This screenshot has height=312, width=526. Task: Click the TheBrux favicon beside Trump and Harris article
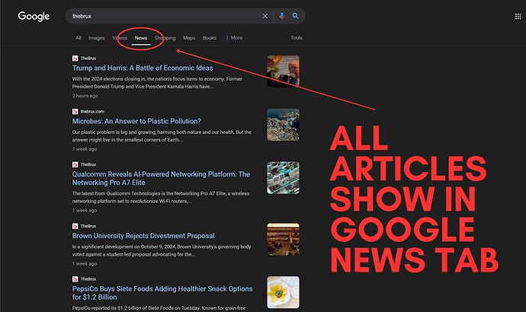point(75,59)
